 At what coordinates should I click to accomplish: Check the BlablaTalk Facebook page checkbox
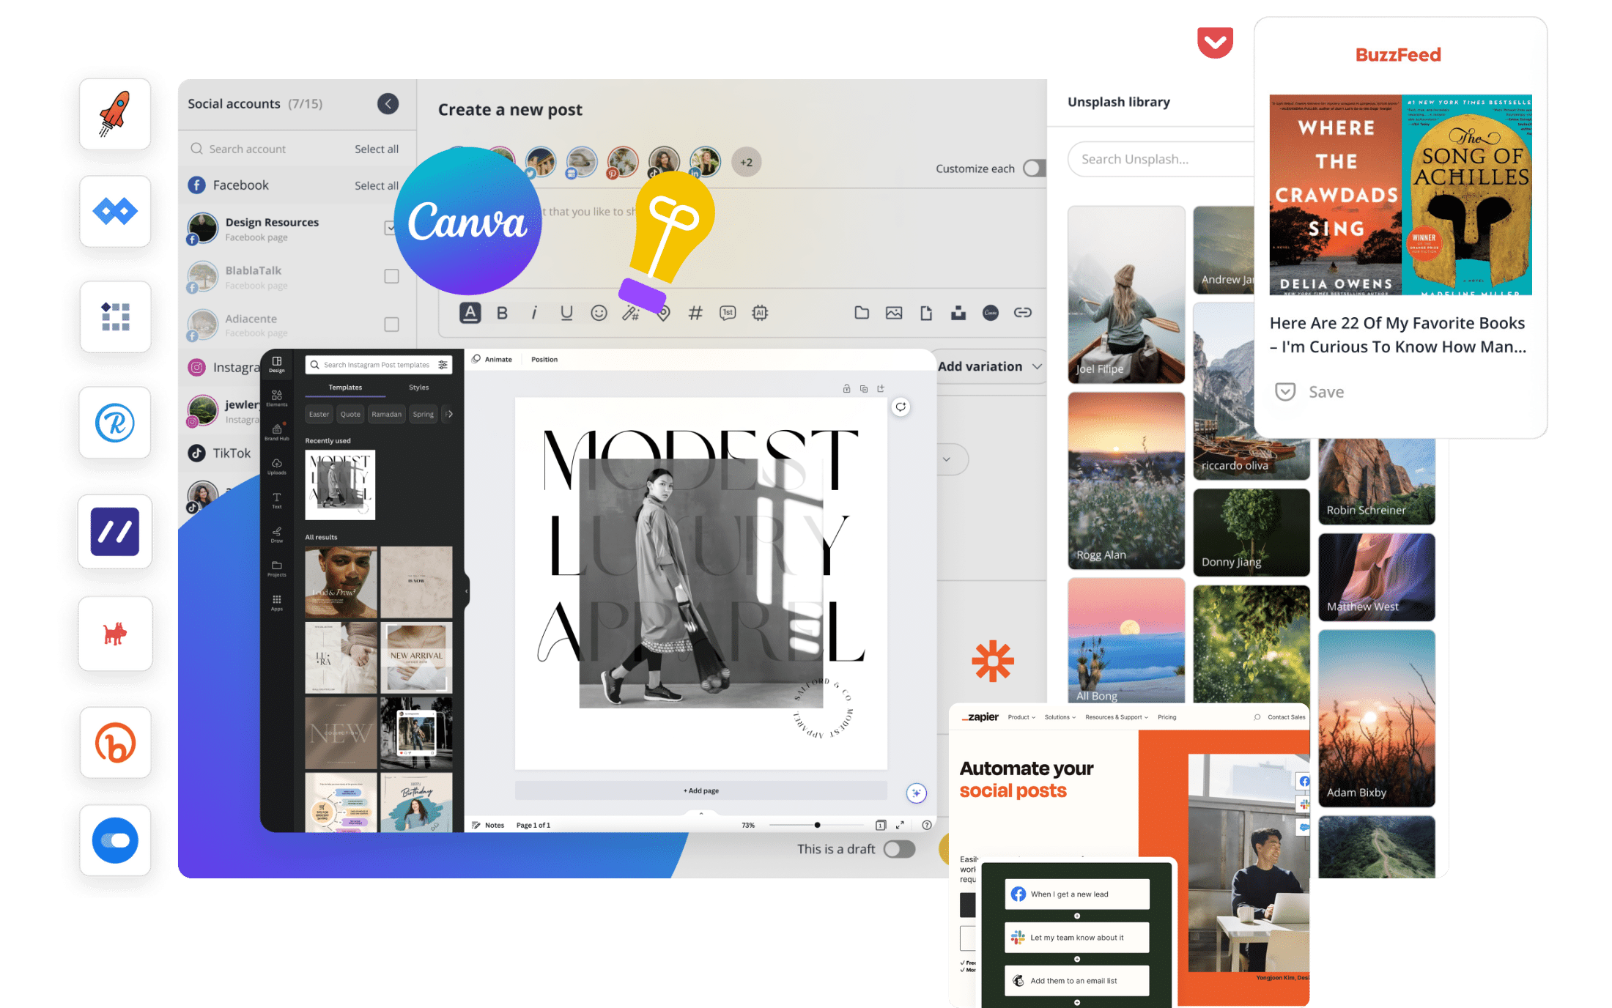[392, 276]
